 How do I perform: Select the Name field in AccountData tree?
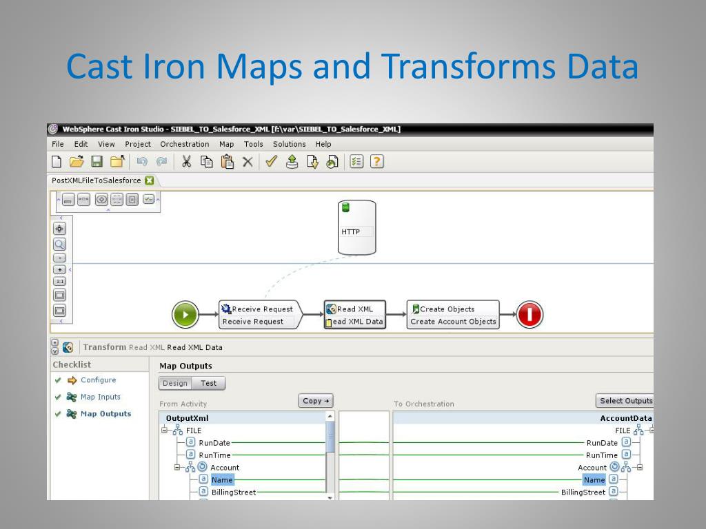click(x=594, y=480)
